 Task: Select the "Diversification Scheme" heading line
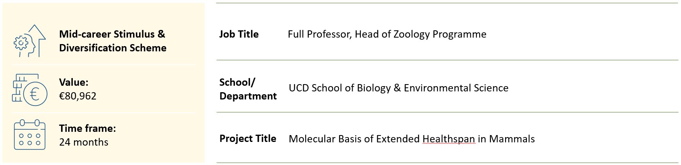112,48
